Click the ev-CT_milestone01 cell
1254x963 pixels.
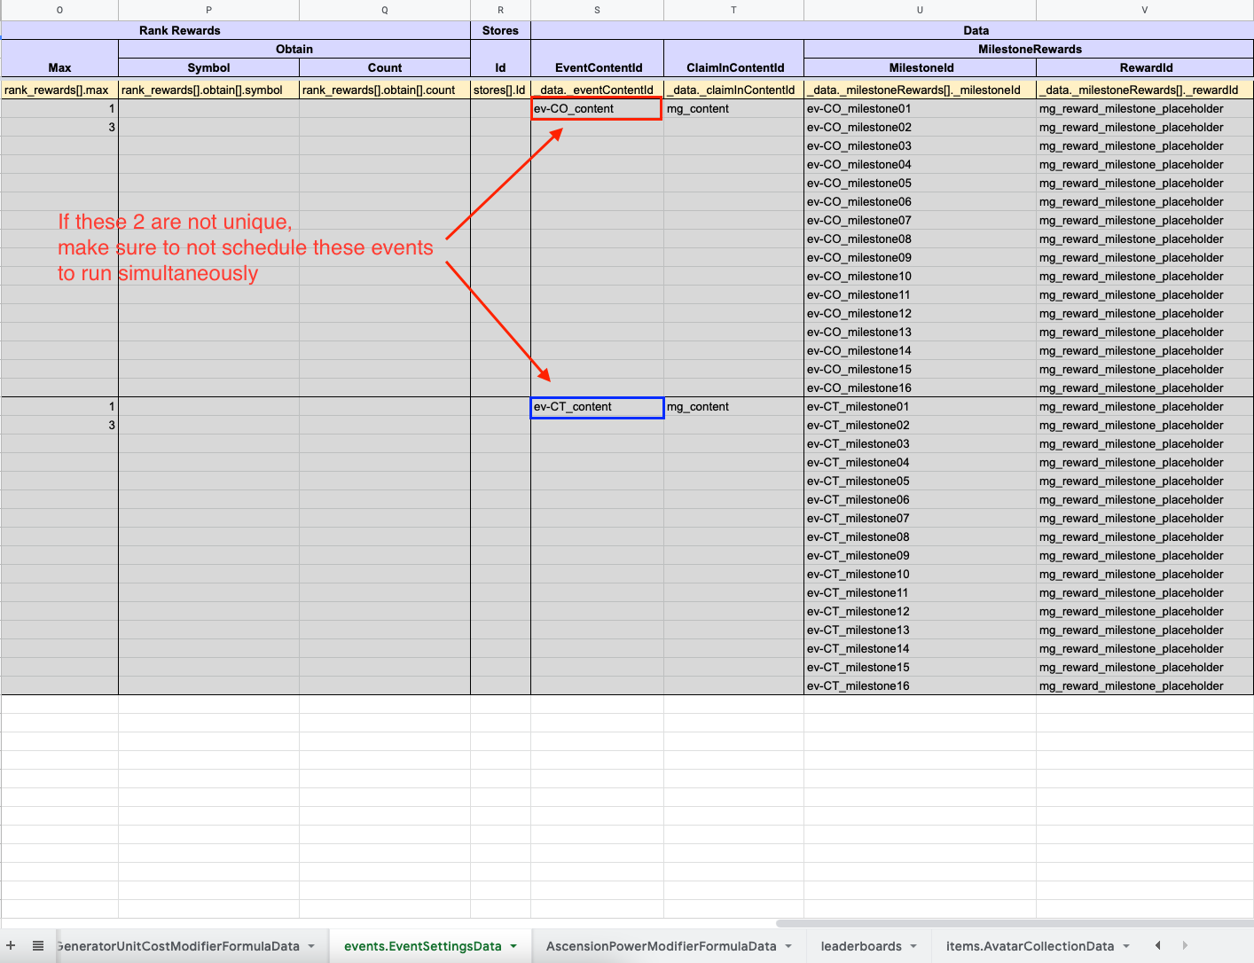click(x=920, y=406)
